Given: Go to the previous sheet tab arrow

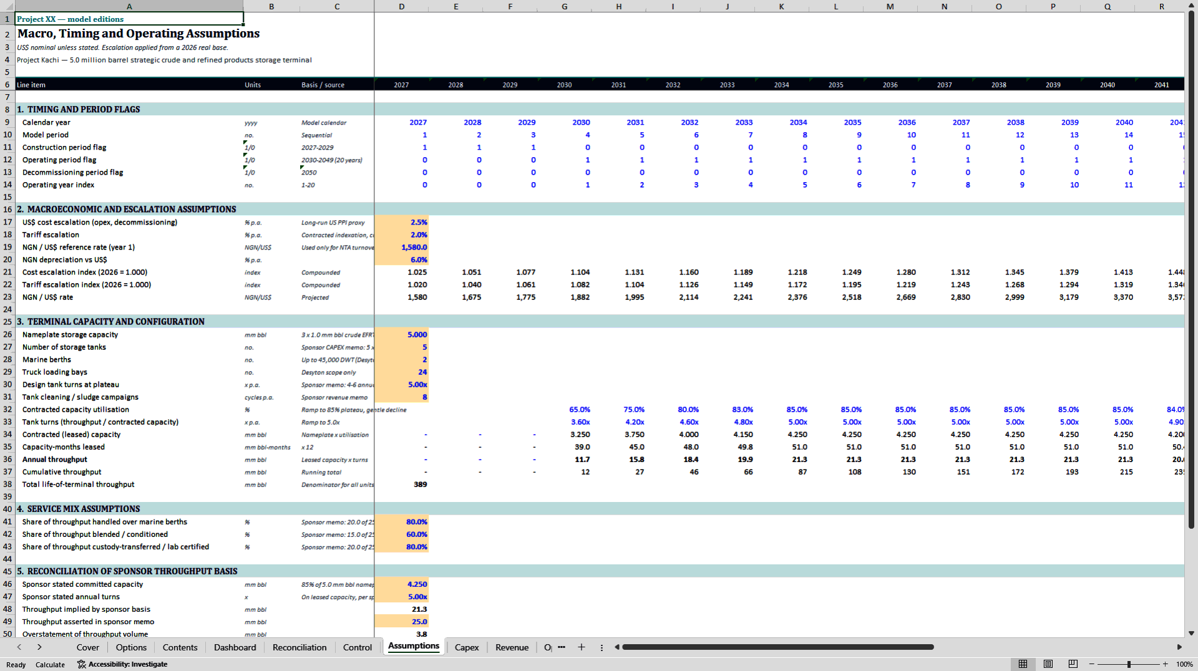Looking at the screenshot, I should [x=19, y=647].
